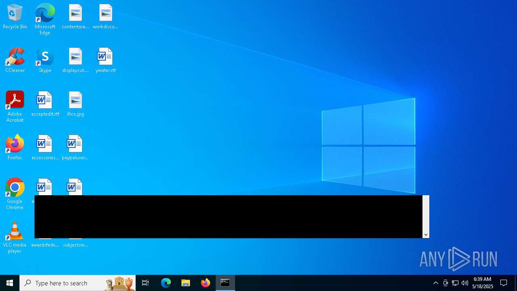
Task: Open File Explorer from the taskbar
Action: coord(186,283)
